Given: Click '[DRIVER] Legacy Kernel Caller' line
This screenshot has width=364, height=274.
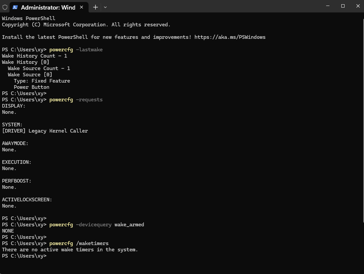Looking at the screenshot, I should 45,131.
